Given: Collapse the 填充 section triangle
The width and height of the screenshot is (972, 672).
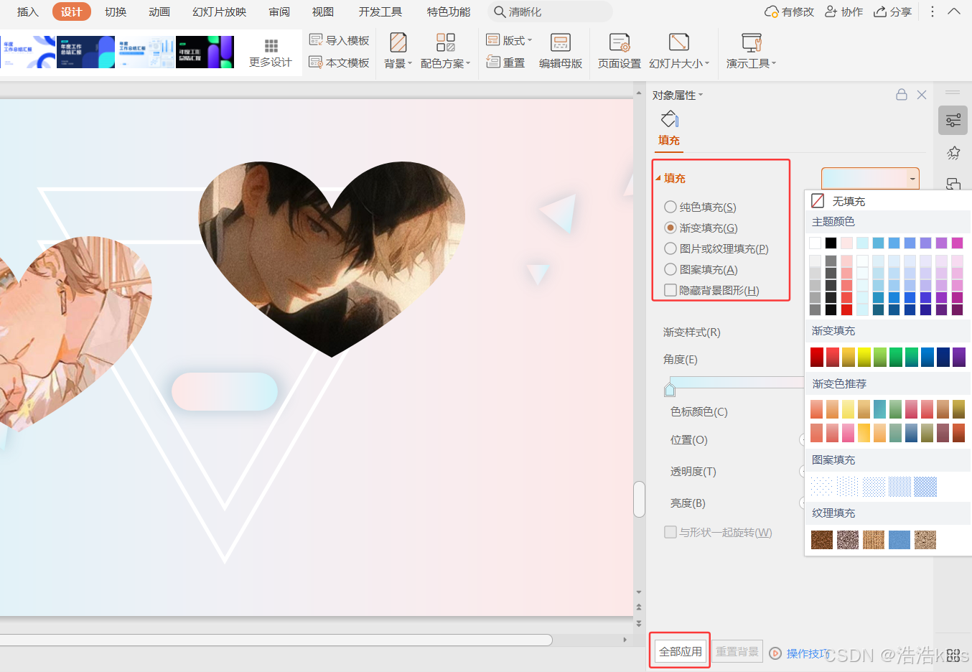Looking at the screenshot, I should (x=658, y=178).
